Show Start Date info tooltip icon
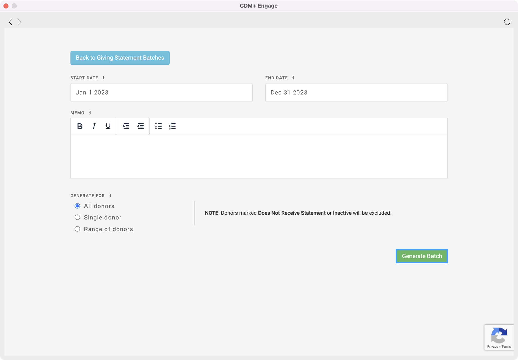 [x=104, y=78]
